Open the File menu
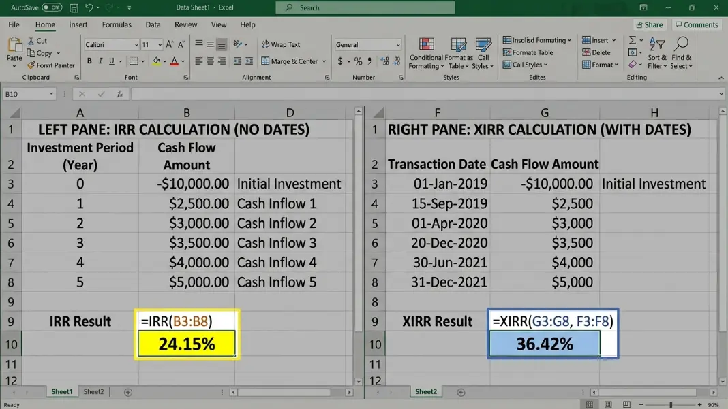Screen dimensions: 728x409 (x=14, y=24)
